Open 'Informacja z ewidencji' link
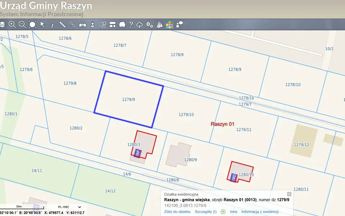Viewport: 345px width, 216px height. [x=260, y=212]
